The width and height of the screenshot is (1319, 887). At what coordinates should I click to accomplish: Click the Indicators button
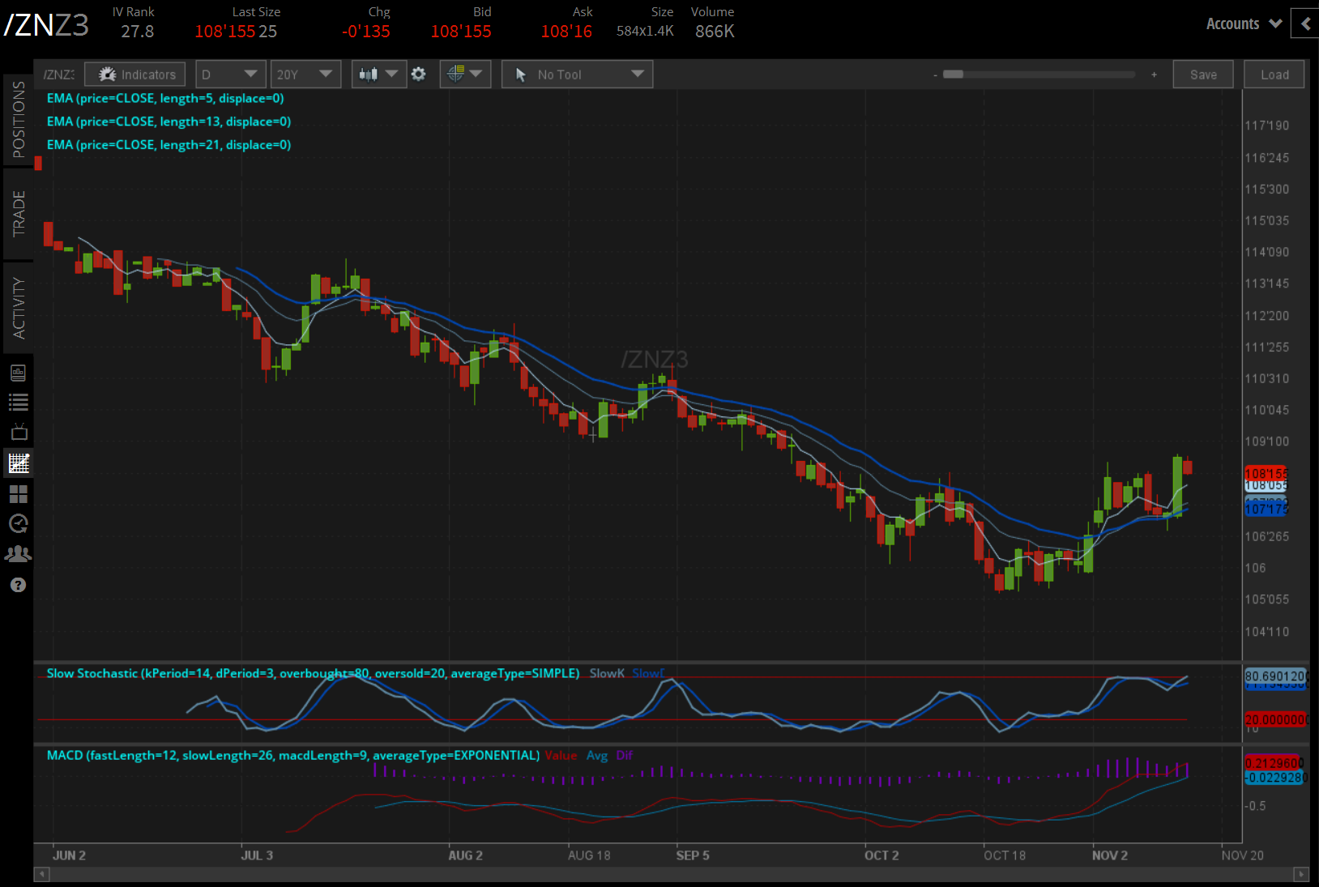[x=135, y=75]
